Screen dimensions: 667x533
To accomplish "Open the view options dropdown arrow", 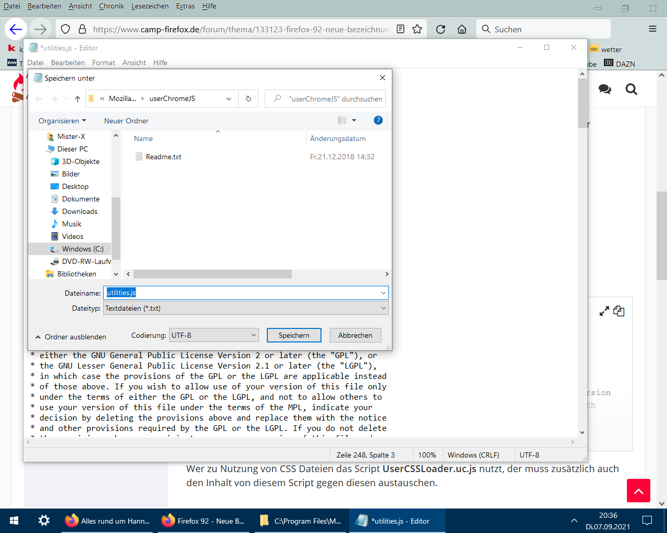I will tap(354, 120).
